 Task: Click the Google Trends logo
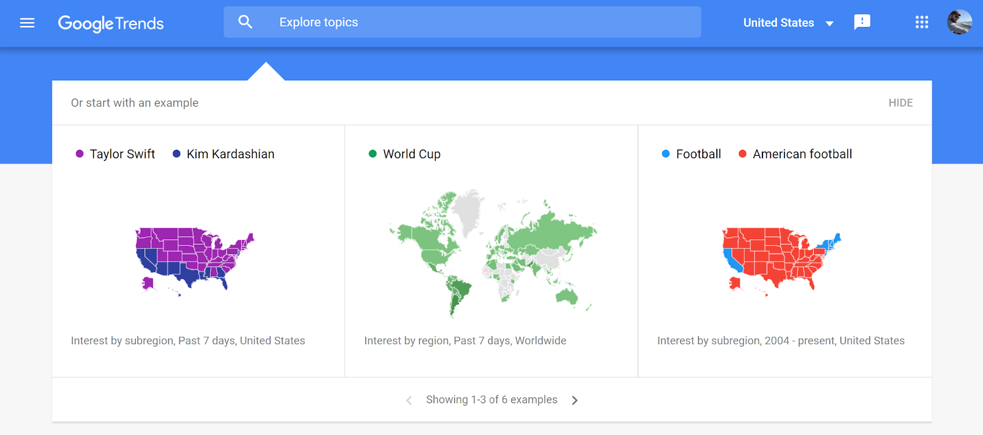111,23
